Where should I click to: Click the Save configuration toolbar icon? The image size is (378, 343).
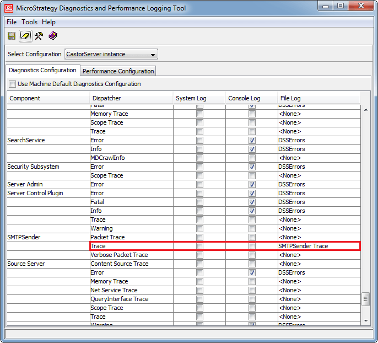12,36
